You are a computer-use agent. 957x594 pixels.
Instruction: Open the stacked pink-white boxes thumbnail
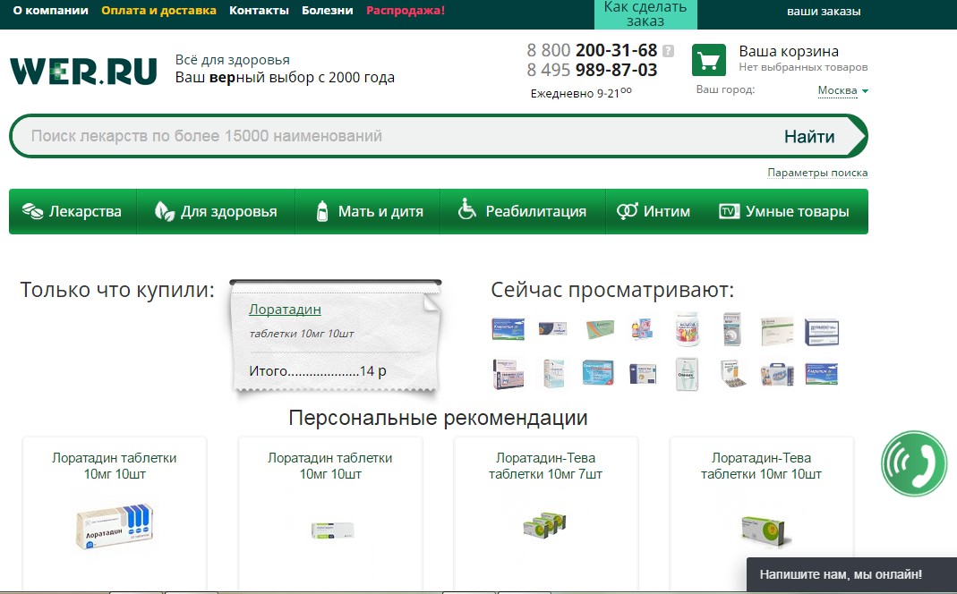(508, 374)
